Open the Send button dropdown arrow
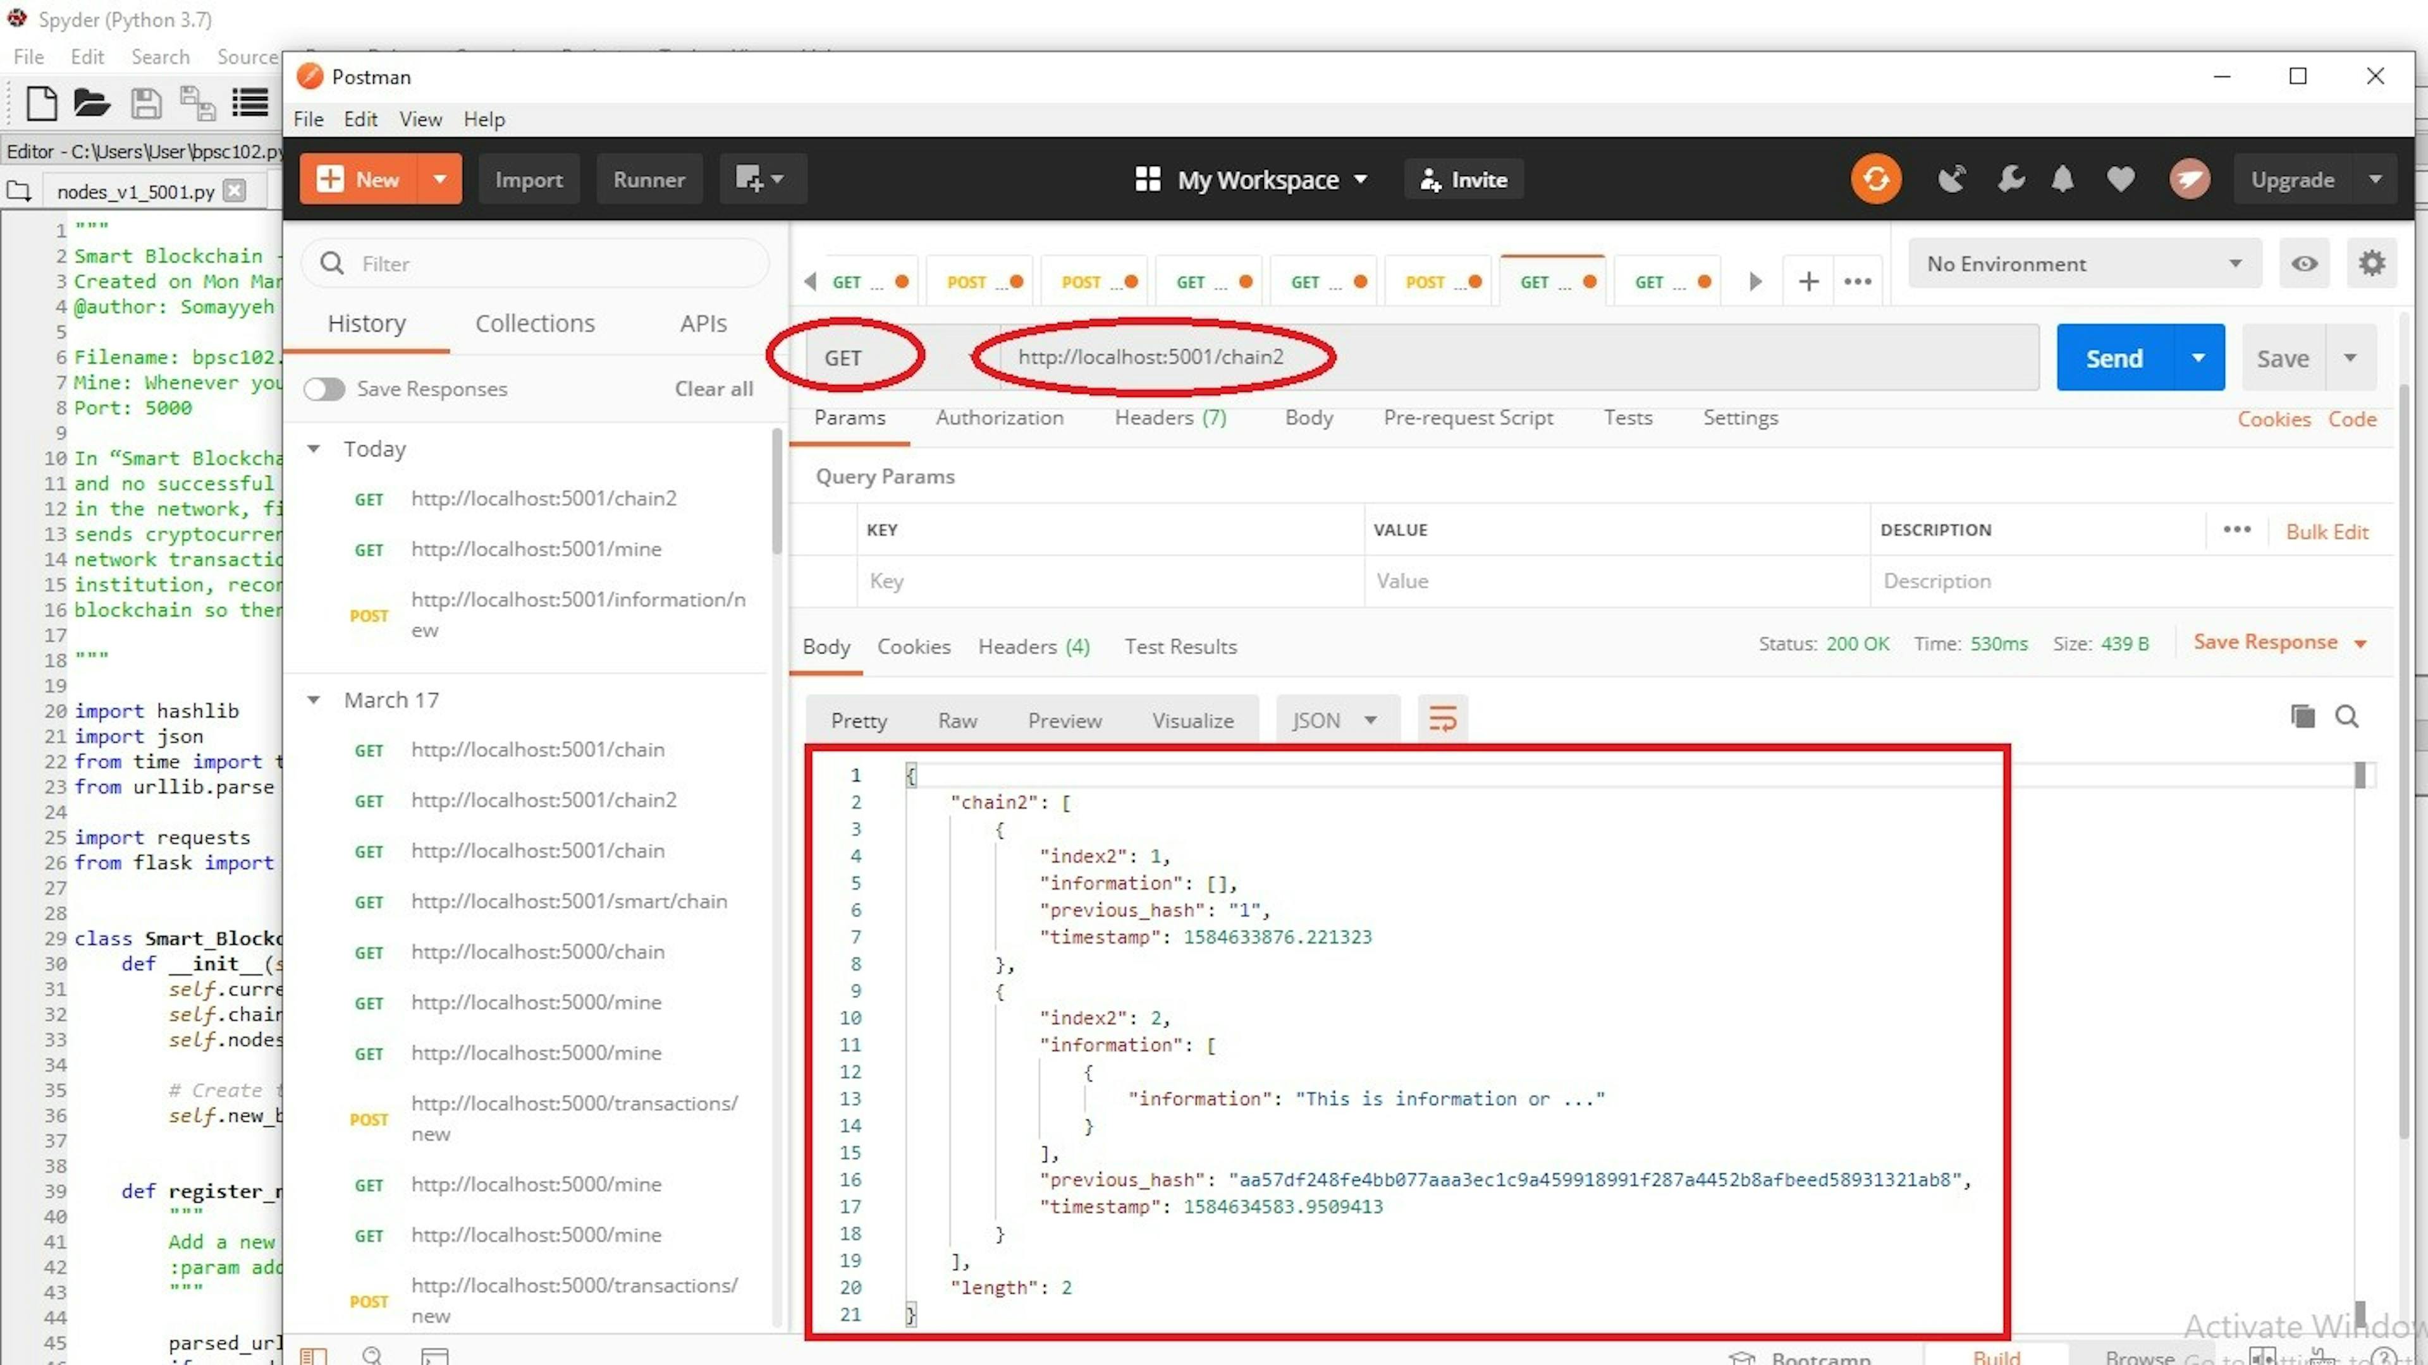 [x=2198, y=358]
